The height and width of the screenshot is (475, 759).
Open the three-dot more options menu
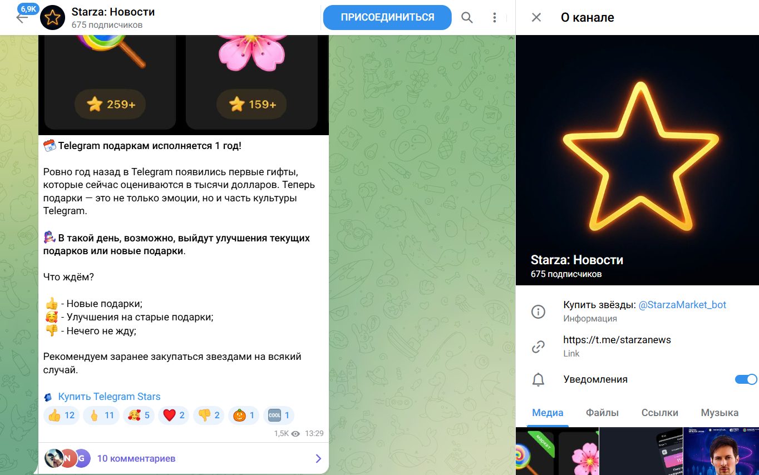point(494,18)
